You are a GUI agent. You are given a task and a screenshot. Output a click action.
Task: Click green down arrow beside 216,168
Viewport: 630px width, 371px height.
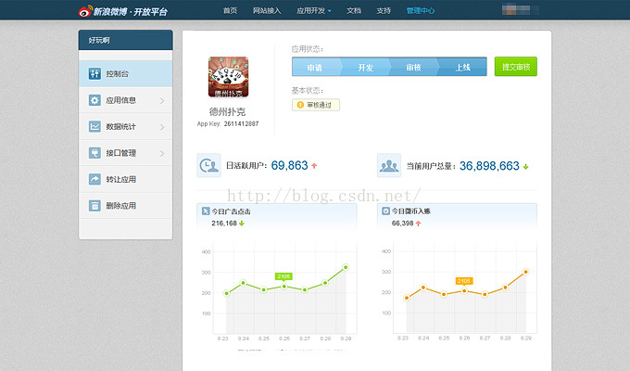242,224
